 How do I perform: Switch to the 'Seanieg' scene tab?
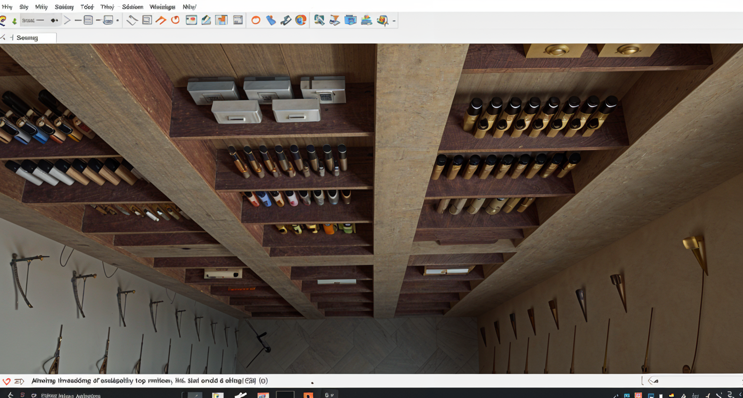click(28, 38)
